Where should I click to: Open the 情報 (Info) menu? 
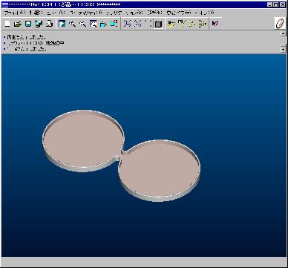pos(36,13)
